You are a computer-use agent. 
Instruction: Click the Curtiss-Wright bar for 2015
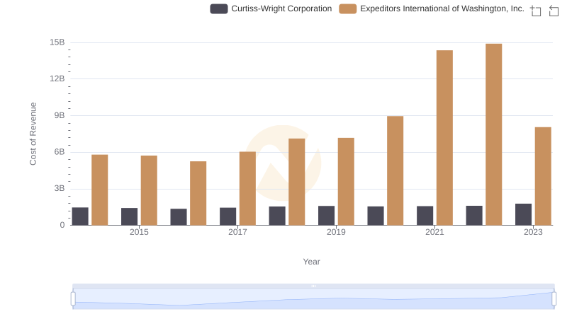click(x=130, y=216)
